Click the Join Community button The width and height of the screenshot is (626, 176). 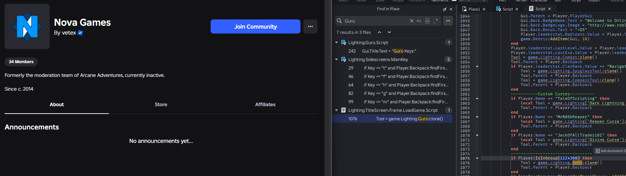click(x=255, y=26)
